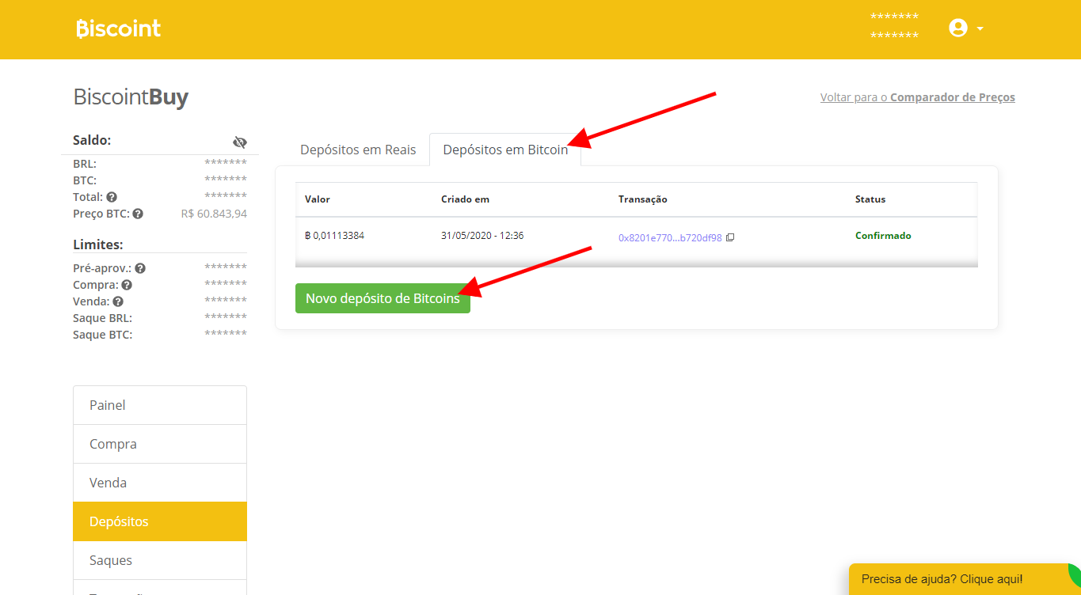Switch to Depósitos em Reais tab
Screen dimensions: 1081x595
(358, 150)
